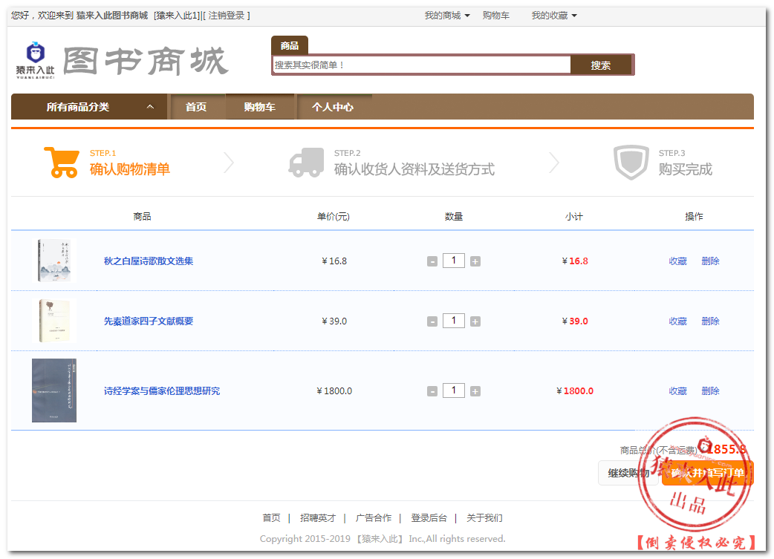774x559 pixels.
Task: Click the 继续购物 button
Action: click(x=628, y=473)
